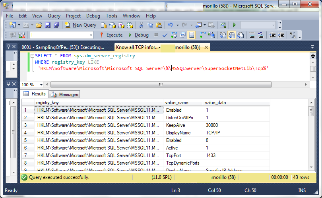Screen dimensions: 322x198
Task: Select the 1433 value_data cell
Action: pos(237,155)
